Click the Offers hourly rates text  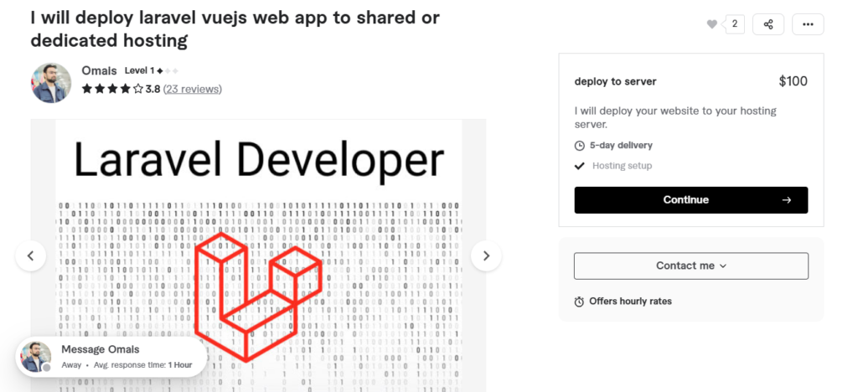pyautogui.click(x=630, y=302)
